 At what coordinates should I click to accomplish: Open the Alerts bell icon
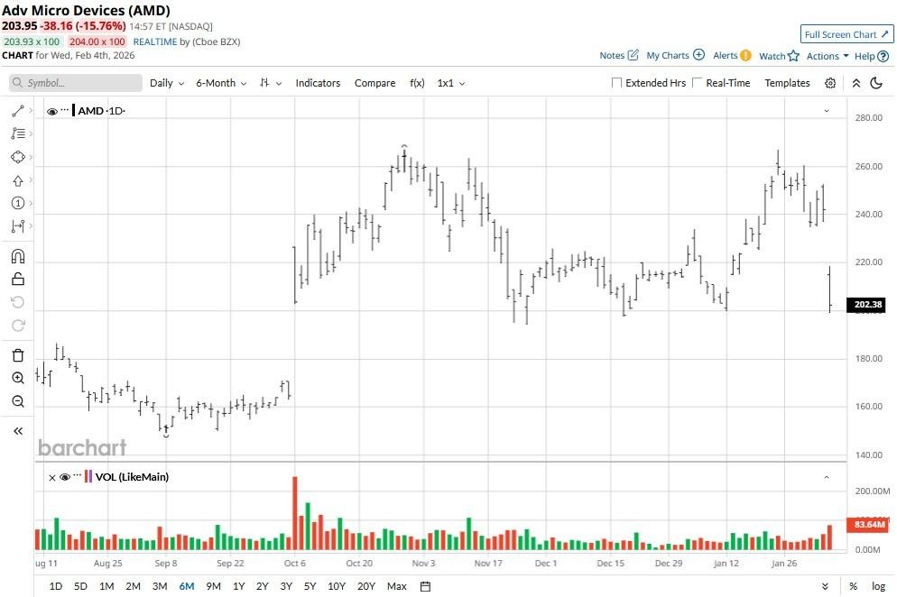pos(745,56)
